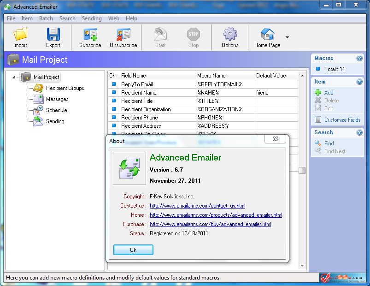Click the Item panel help icon
This screenshot has width=370, height=286.
[359, 82]
